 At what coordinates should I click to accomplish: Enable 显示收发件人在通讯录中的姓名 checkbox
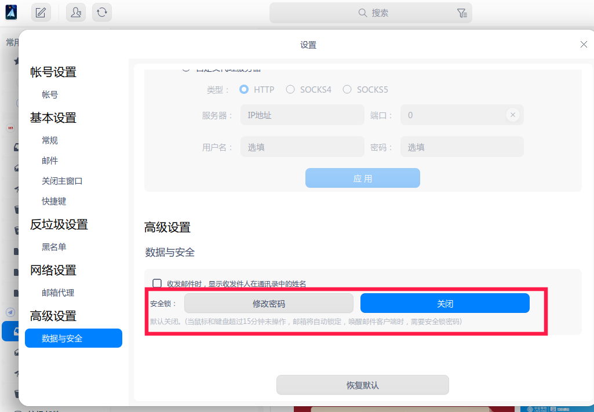click(x=157, y=283)
